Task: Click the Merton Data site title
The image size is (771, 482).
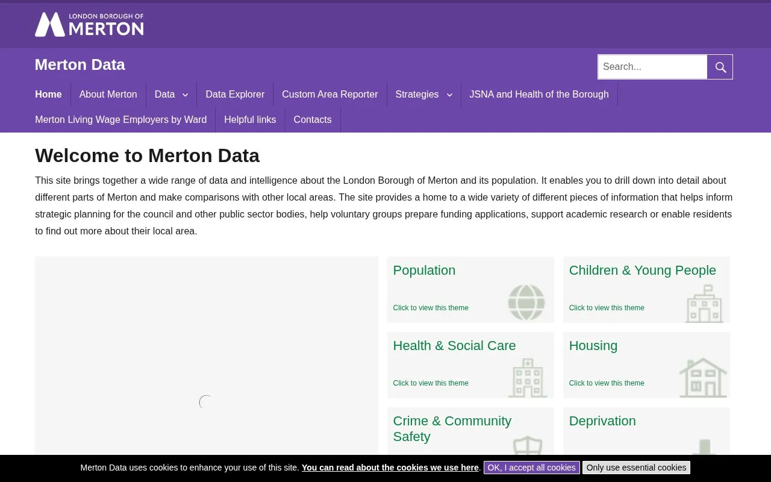Action: coord(80,64)
